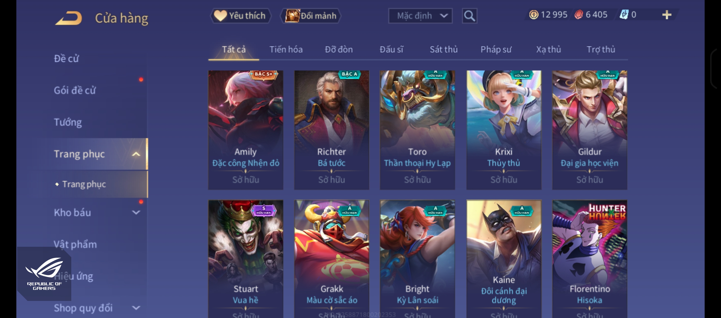Open the Tướng sidebar menu
The height and width of the screenshot is (318, 721).
click(x=68, y=122)
